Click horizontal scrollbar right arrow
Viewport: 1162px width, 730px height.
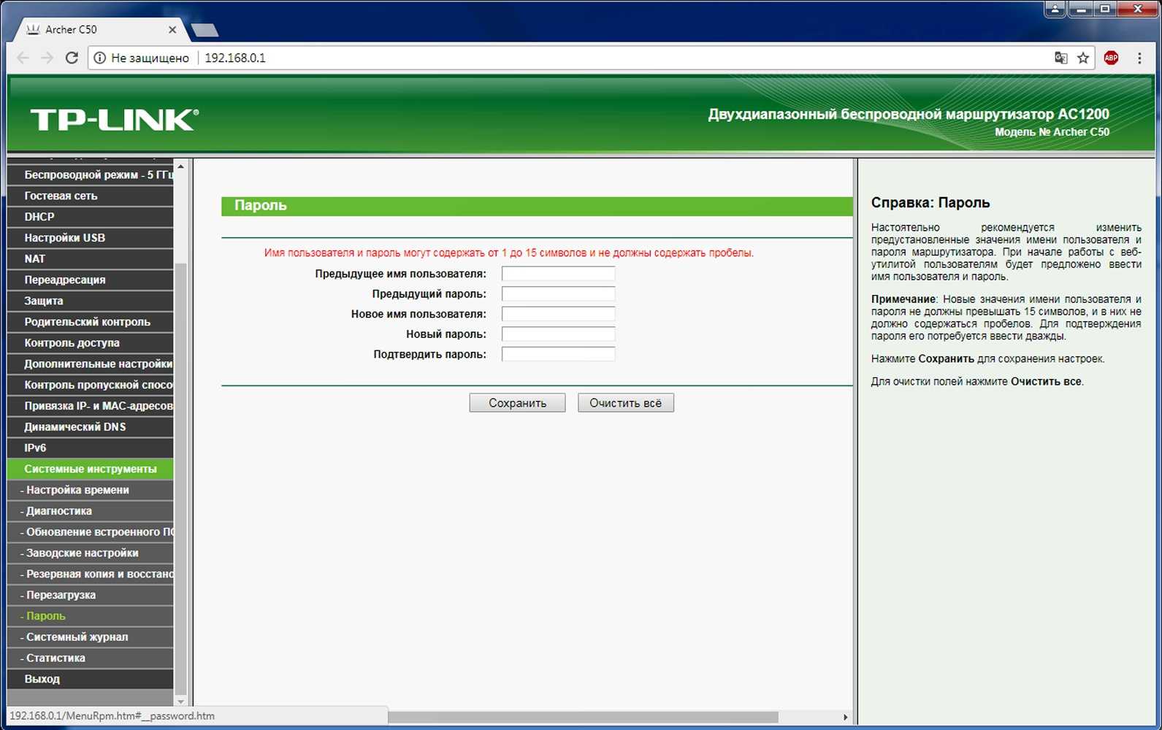pyautogui.click(x=845, y=718)
